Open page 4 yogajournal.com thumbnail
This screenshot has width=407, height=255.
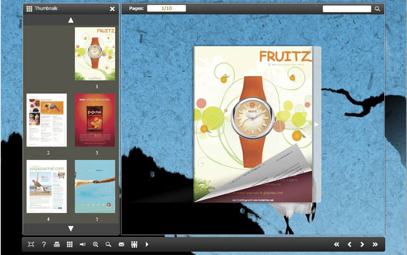point(47,187)
